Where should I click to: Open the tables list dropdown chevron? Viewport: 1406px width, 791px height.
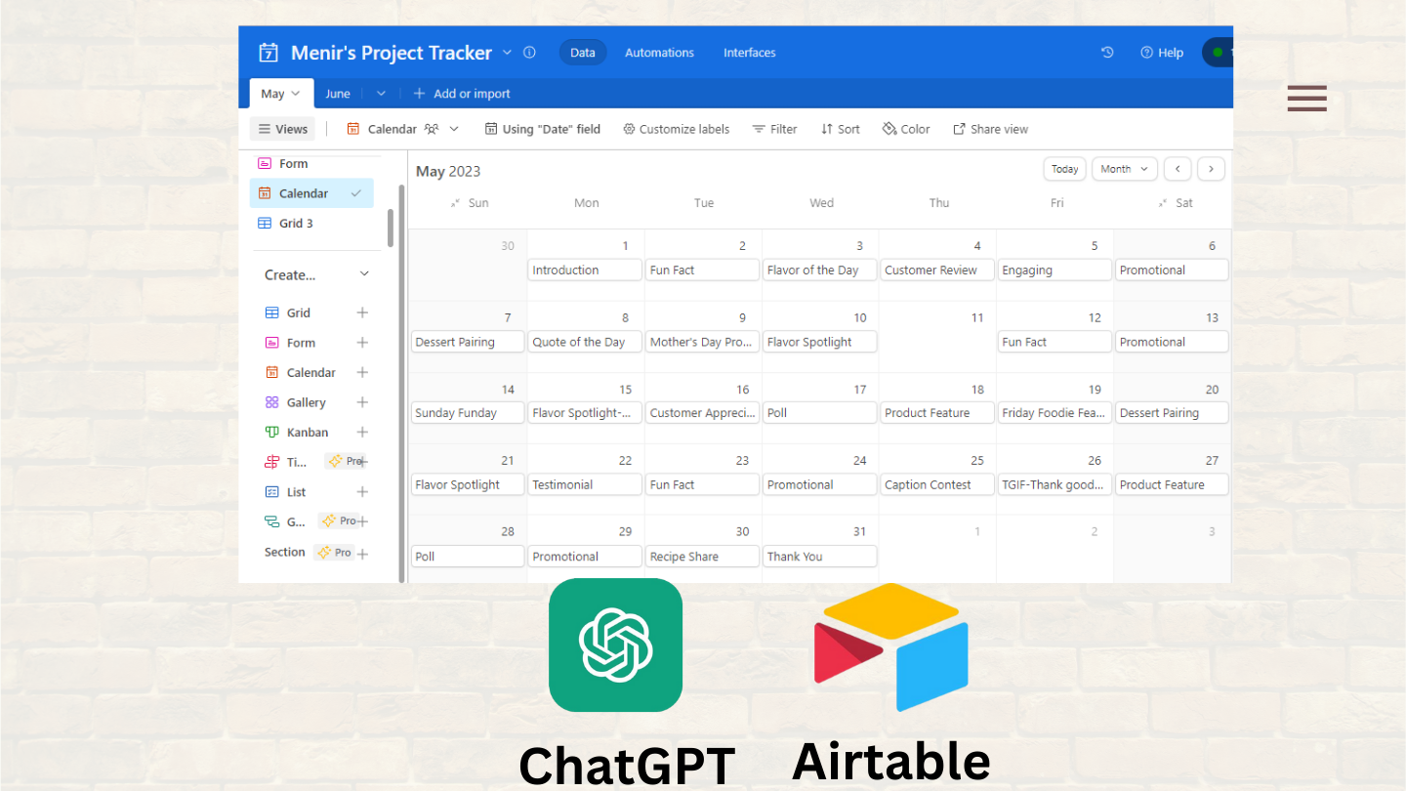coord(381,94)
